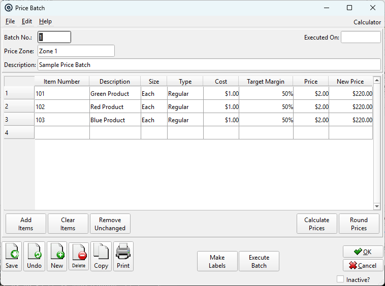Click item number cell 101

tap(62, 93)
